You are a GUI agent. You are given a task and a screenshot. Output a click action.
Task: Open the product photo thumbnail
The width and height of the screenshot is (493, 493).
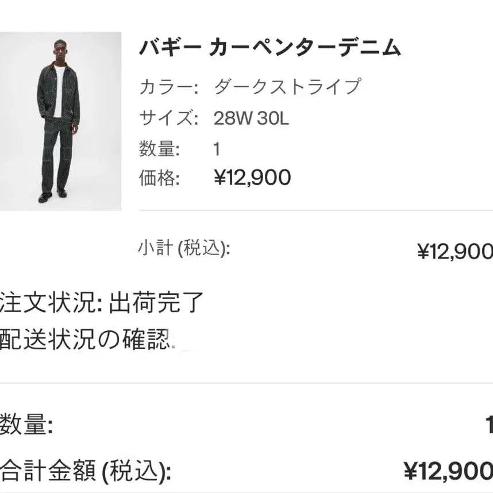coord(60,121)
